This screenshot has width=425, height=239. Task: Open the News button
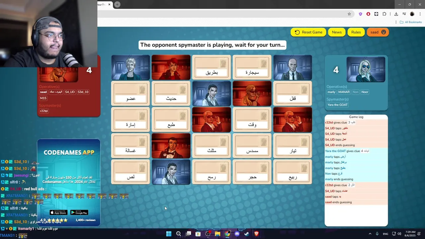tap(337, 32)
